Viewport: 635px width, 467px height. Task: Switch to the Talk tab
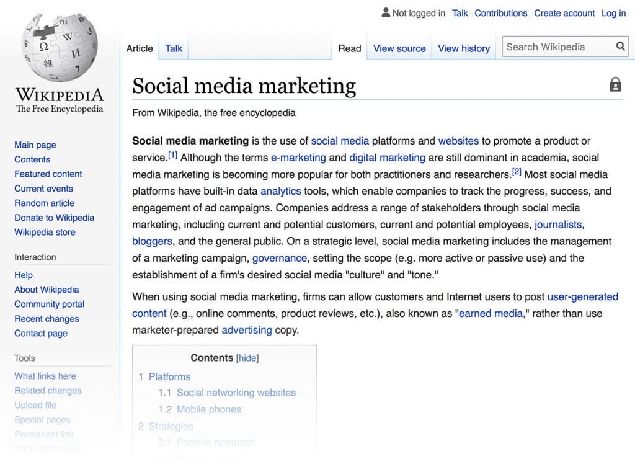(173, 48)
